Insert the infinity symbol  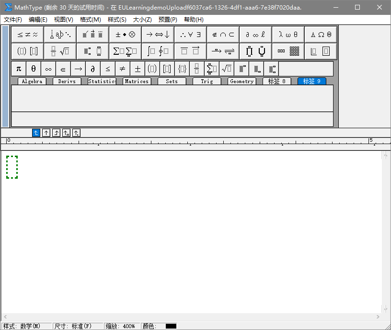[x=48, y=69]
